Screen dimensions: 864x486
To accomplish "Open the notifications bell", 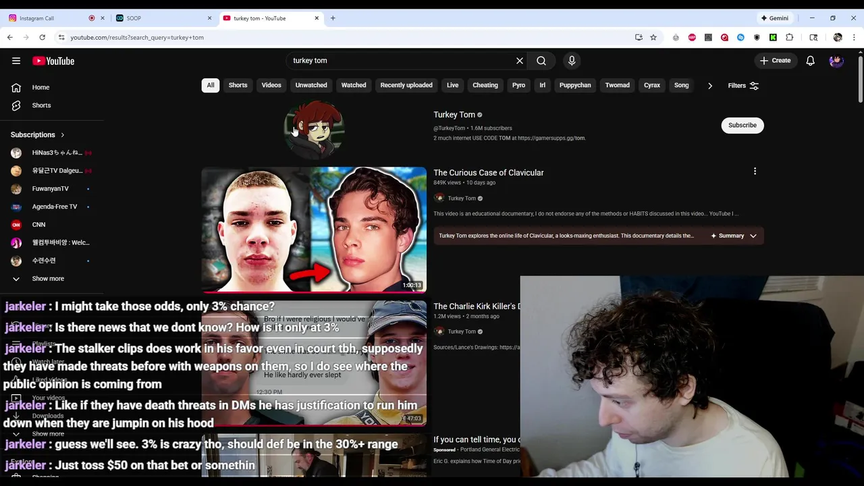I will point(811,61).
